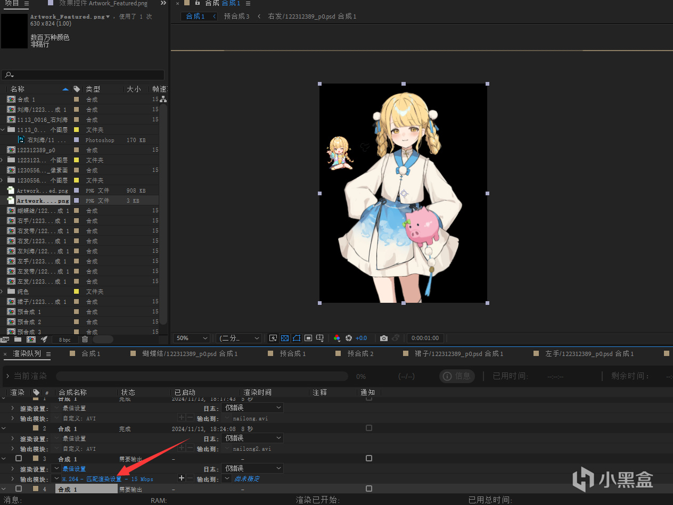Click the flowchart icon beside 合成 1
This screenshot has width=673, height=505.
coord(163,99)
